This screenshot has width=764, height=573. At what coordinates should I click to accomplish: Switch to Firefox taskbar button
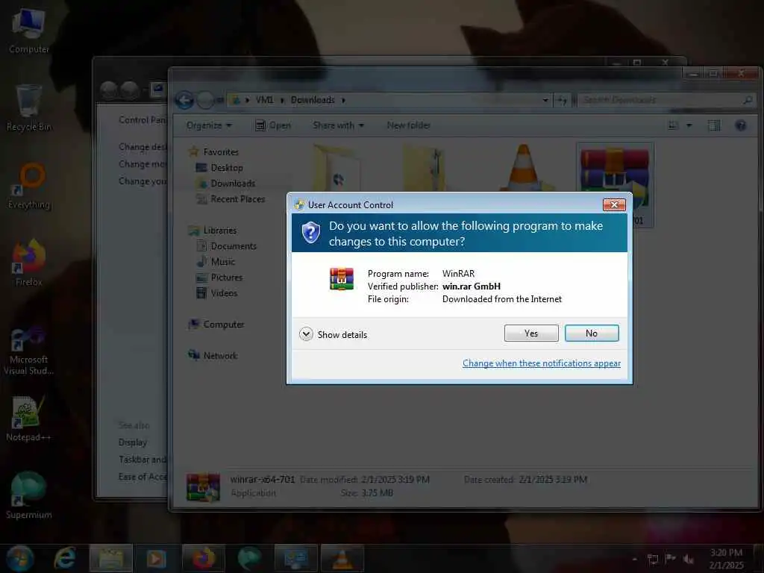point(203,558)
